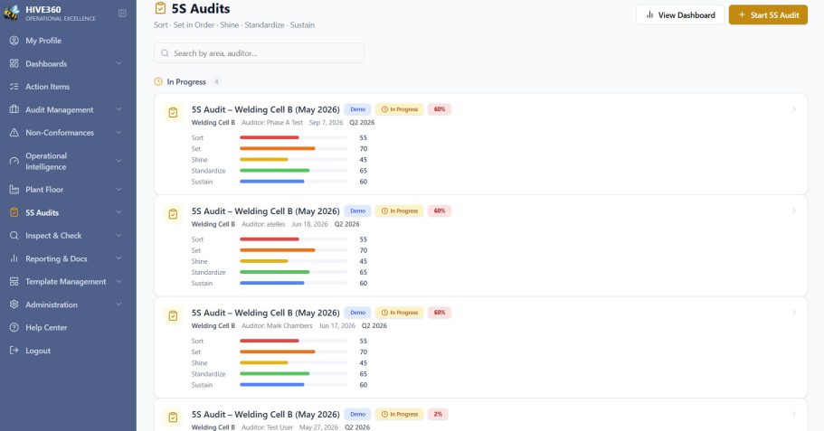Click the In Progress count badge 4
The image size is (824, 431).
point(216,82)
